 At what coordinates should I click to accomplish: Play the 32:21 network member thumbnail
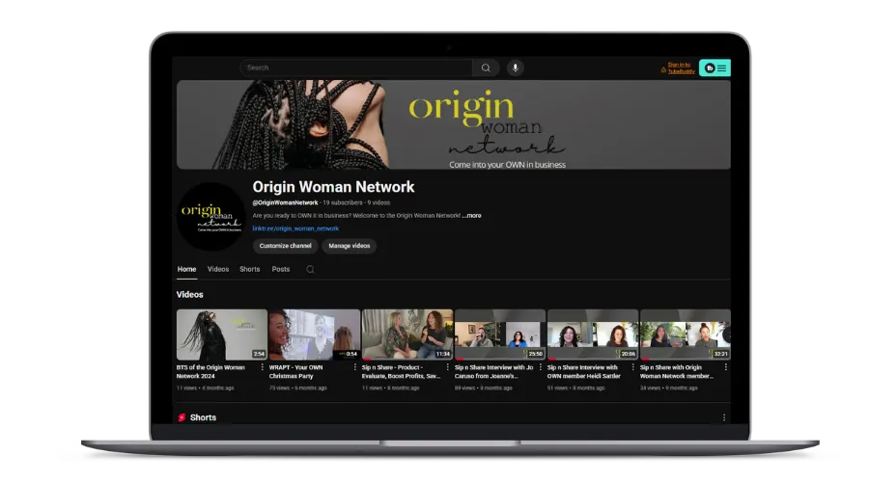[x=685, y=335]
